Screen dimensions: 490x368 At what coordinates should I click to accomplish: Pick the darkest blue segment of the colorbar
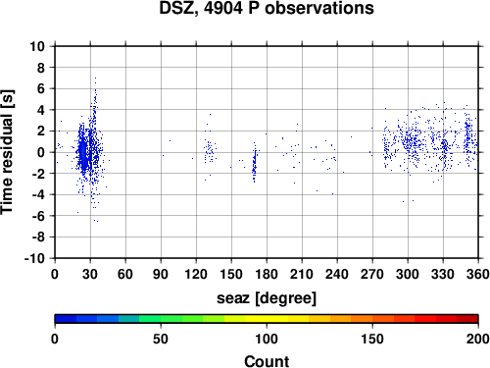coord(66,319)
